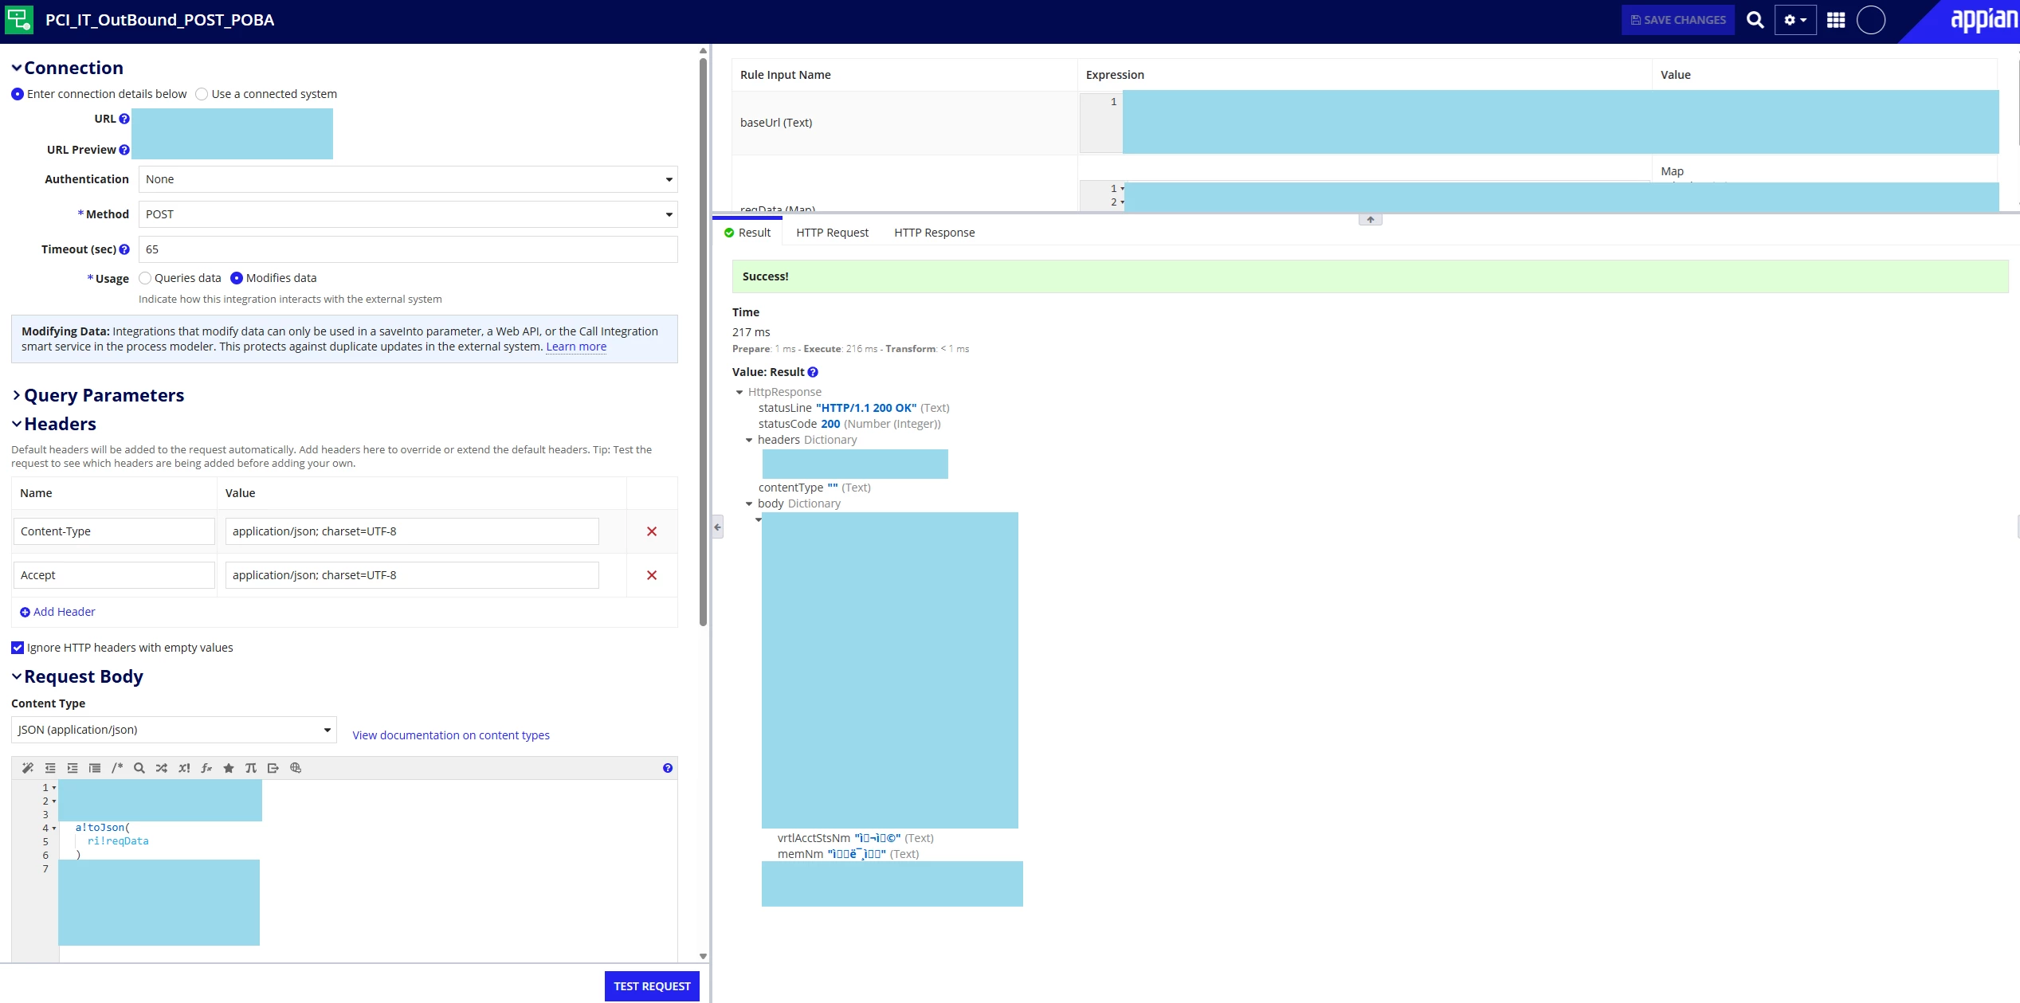2020x1003 pixels.
Task: Toggle 'Ignore HTTP headers with empty values'
Action: [x=18, y=648]
